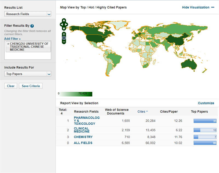Click the Save Criteria button
The height and width of the screenshot is (173, 219).
[31, 86]
